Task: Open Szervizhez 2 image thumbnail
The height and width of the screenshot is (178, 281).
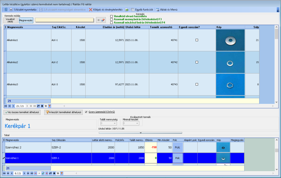Action: click(x=223, y=147)
